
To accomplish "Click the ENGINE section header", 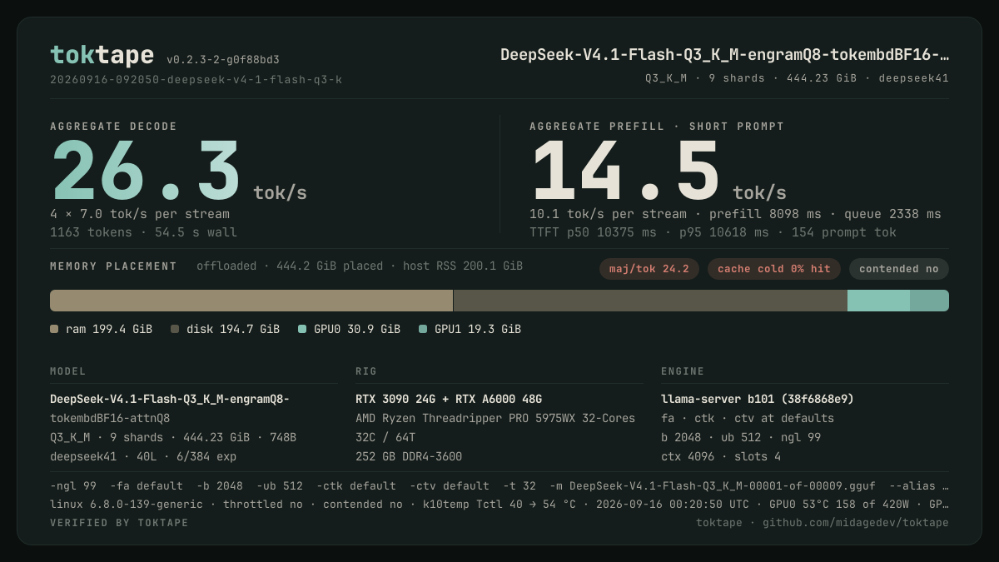I will (683, 371).
